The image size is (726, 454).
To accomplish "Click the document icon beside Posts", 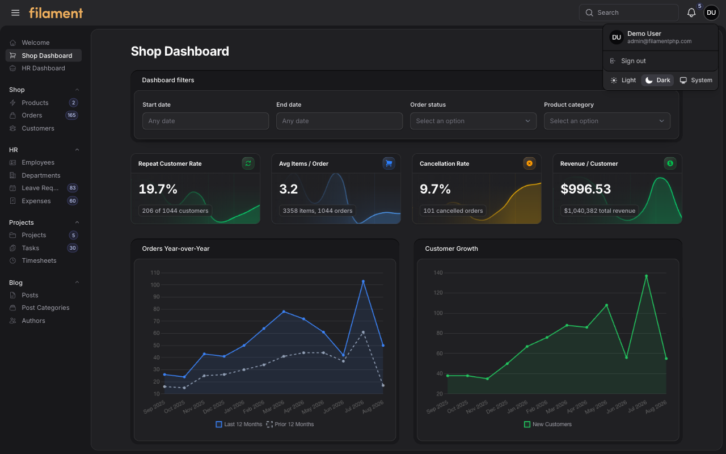I will pos(13,295).
